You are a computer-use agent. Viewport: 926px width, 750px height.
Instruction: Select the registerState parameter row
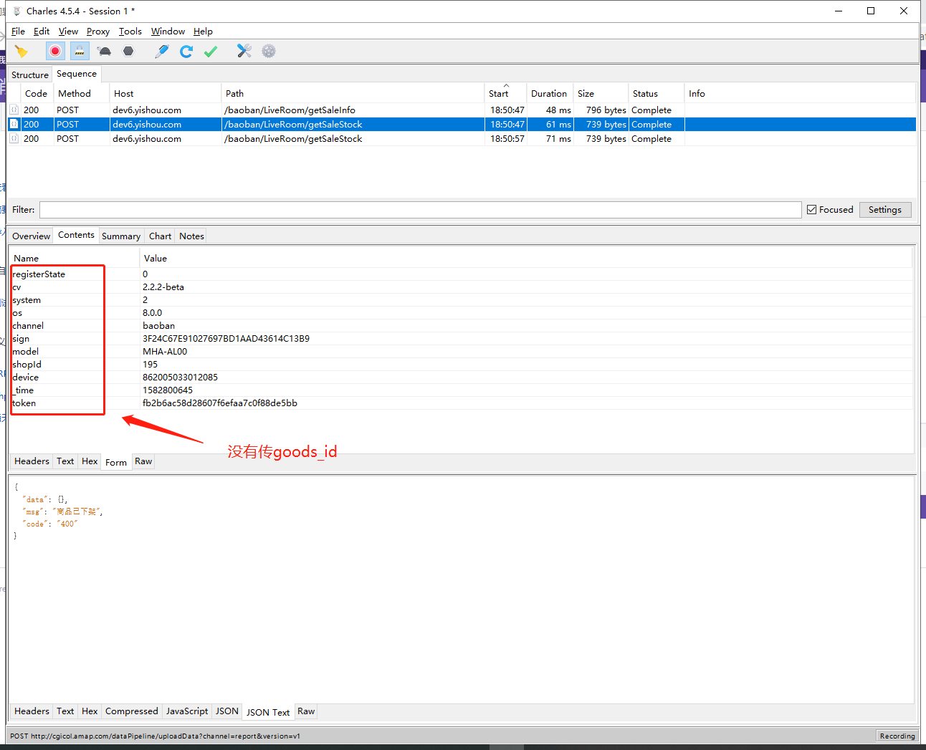coord(461,274)
